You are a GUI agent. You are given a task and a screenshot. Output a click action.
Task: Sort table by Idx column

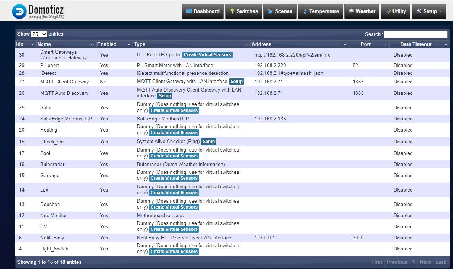click(25, 44)
